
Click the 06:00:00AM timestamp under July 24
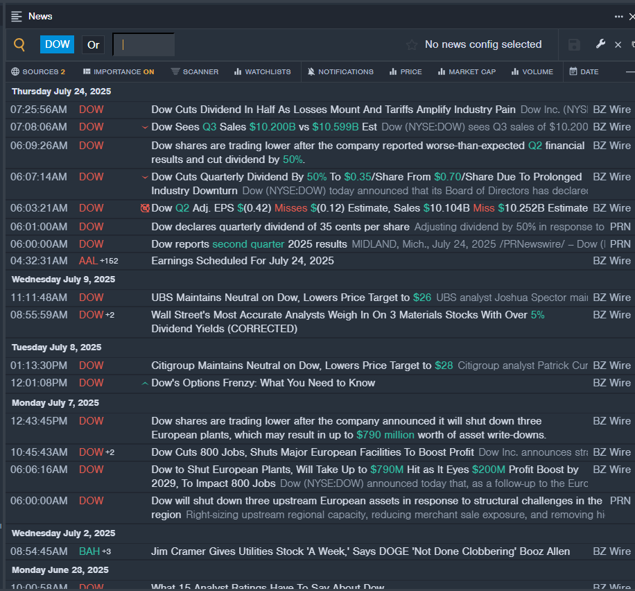coord(39,244)
